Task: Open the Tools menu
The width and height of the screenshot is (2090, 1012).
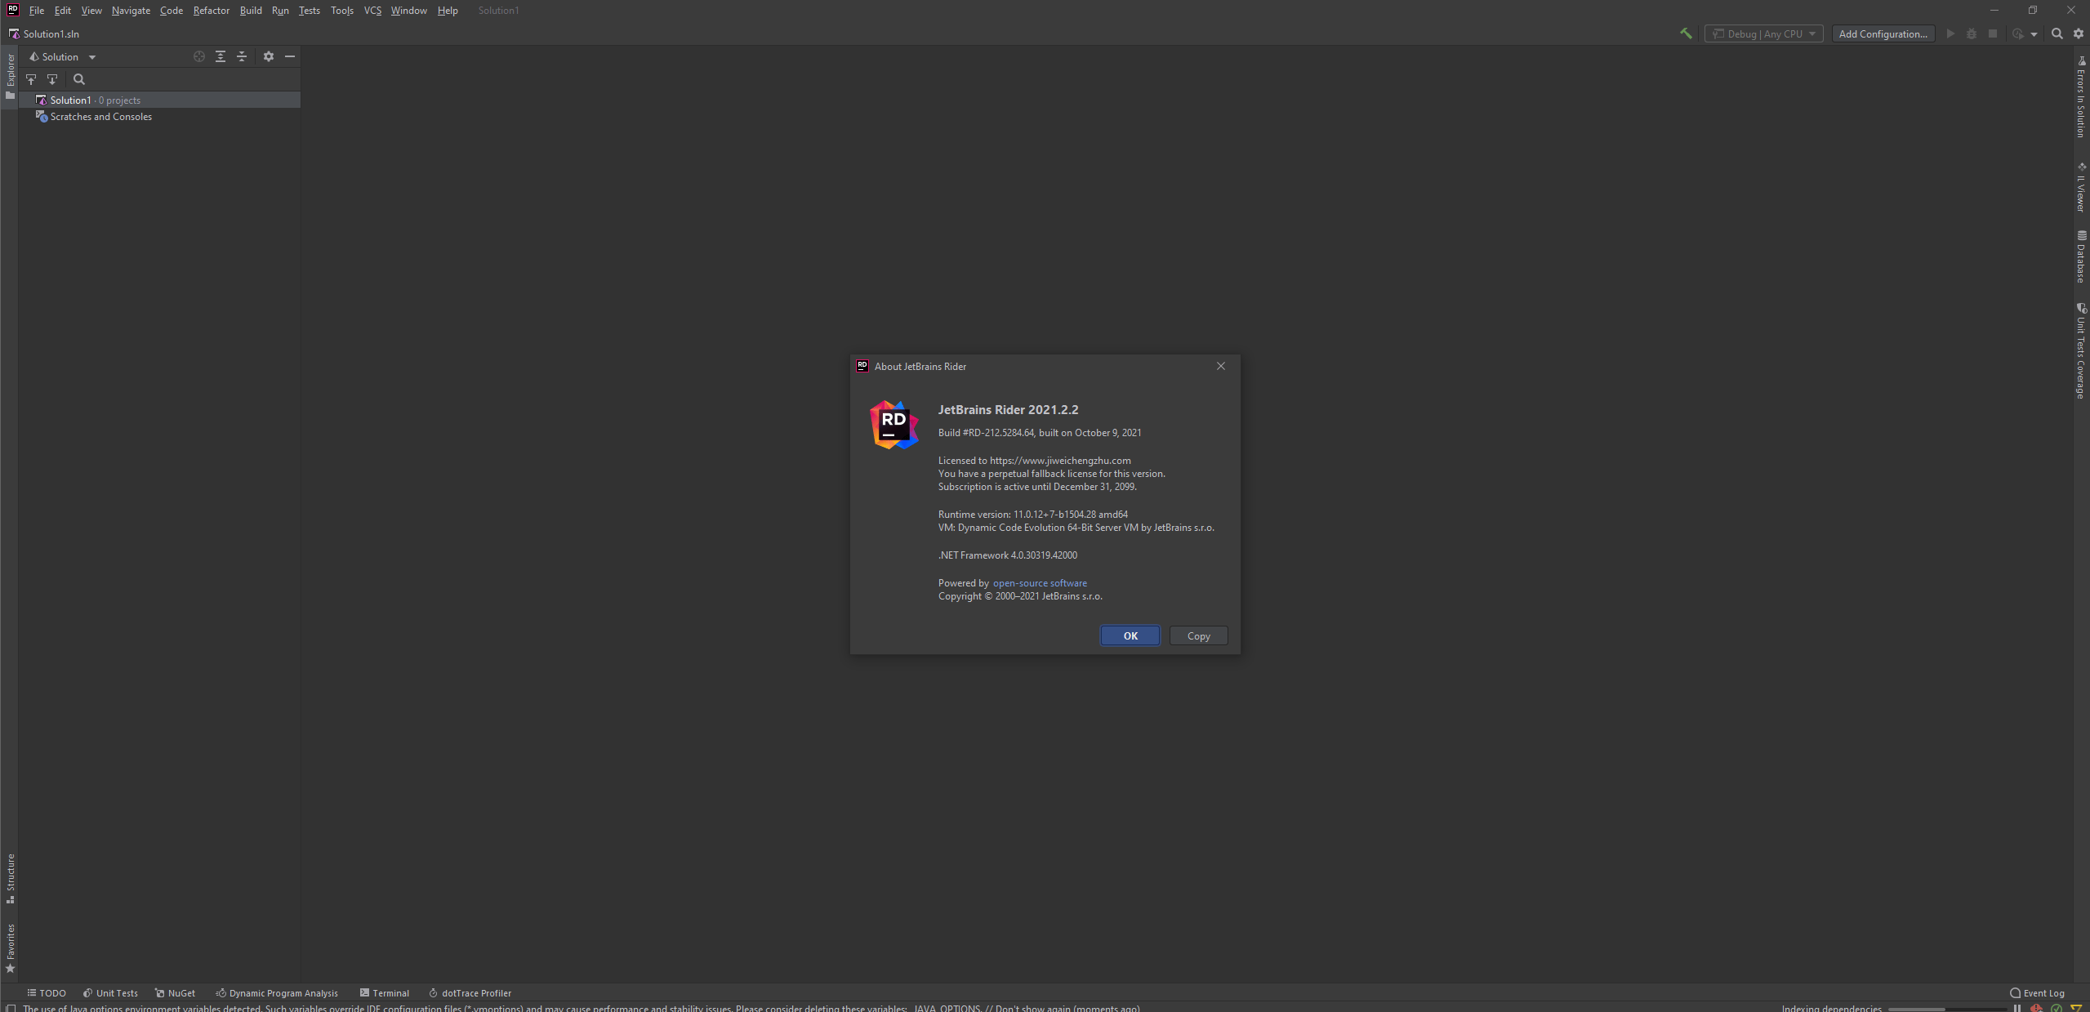Action: (342, 11)
